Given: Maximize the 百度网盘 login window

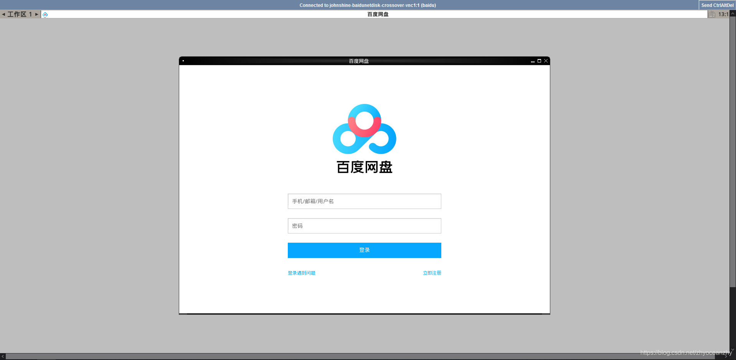Looking at the screenshot, I should [x=539, y=61].
